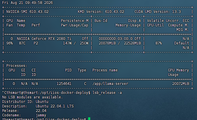Select the text 'NVIDIA-SMI 610.43.02'
This screenshot has width=197, height=120.
tap(27, 12)
